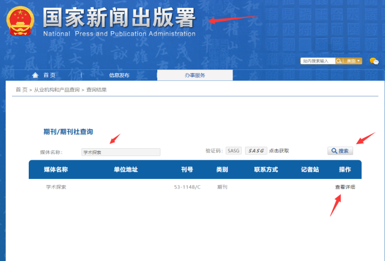
Task: Click the 操作 column header
Action: point(345,170)
